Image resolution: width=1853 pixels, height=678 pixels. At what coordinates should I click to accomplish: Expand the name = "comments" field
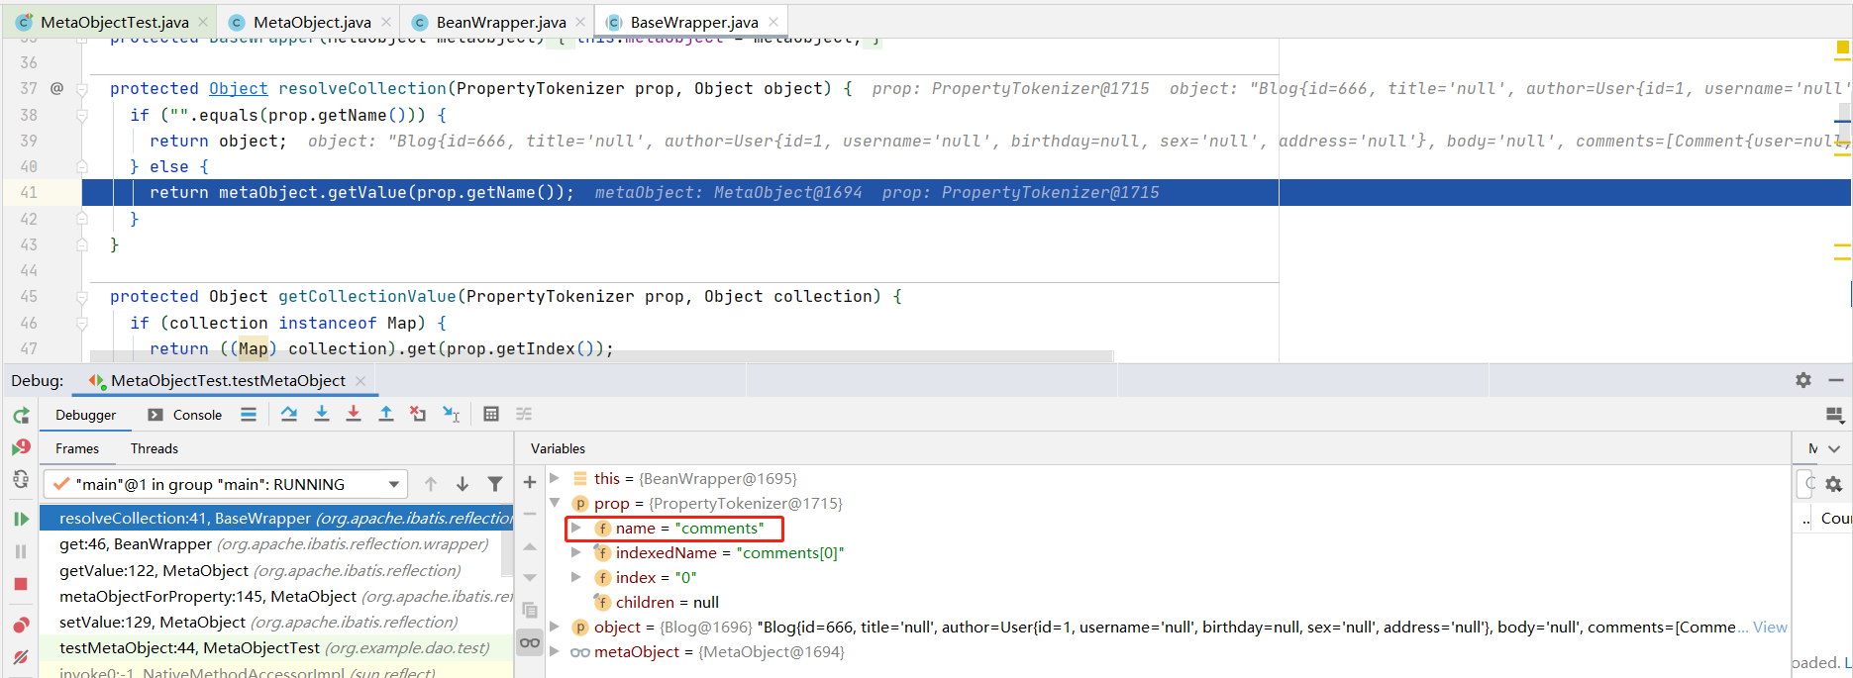click(575, 528)
